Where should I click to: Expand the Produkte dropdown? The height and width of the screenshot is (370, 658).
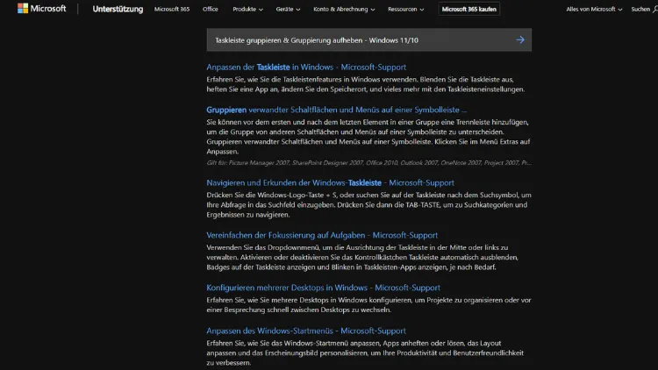tap(247, 9)
